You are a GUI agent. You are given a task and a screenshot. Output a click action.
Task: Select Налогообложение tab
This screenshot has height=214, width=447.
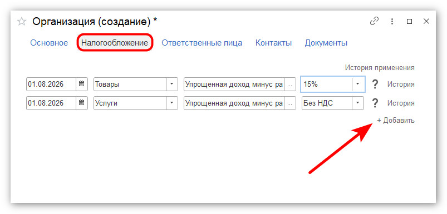click(x=115, y=43)
